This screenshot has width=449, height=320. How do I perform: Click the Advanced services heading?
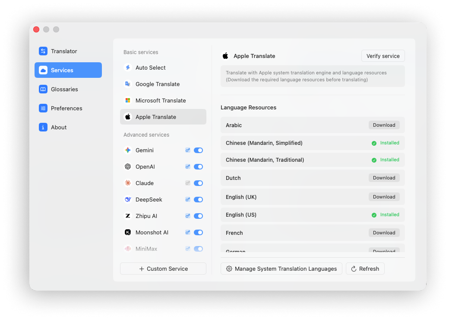click(x=146, y=135)
